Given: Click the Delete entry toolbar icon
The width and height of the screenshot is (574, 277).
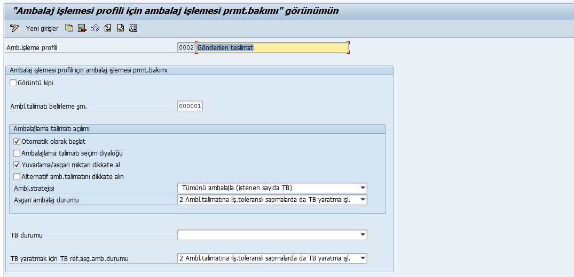Looking at the screenshot, I should pos(82,28).
